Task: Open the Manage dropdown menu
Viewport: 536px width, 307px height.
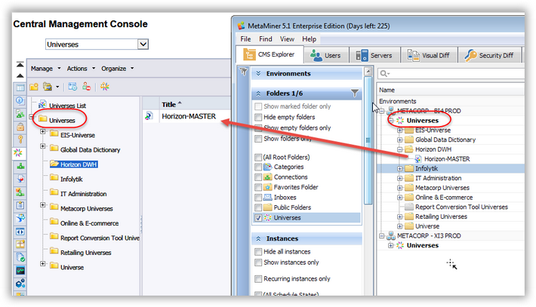Action: click(45, 69)
